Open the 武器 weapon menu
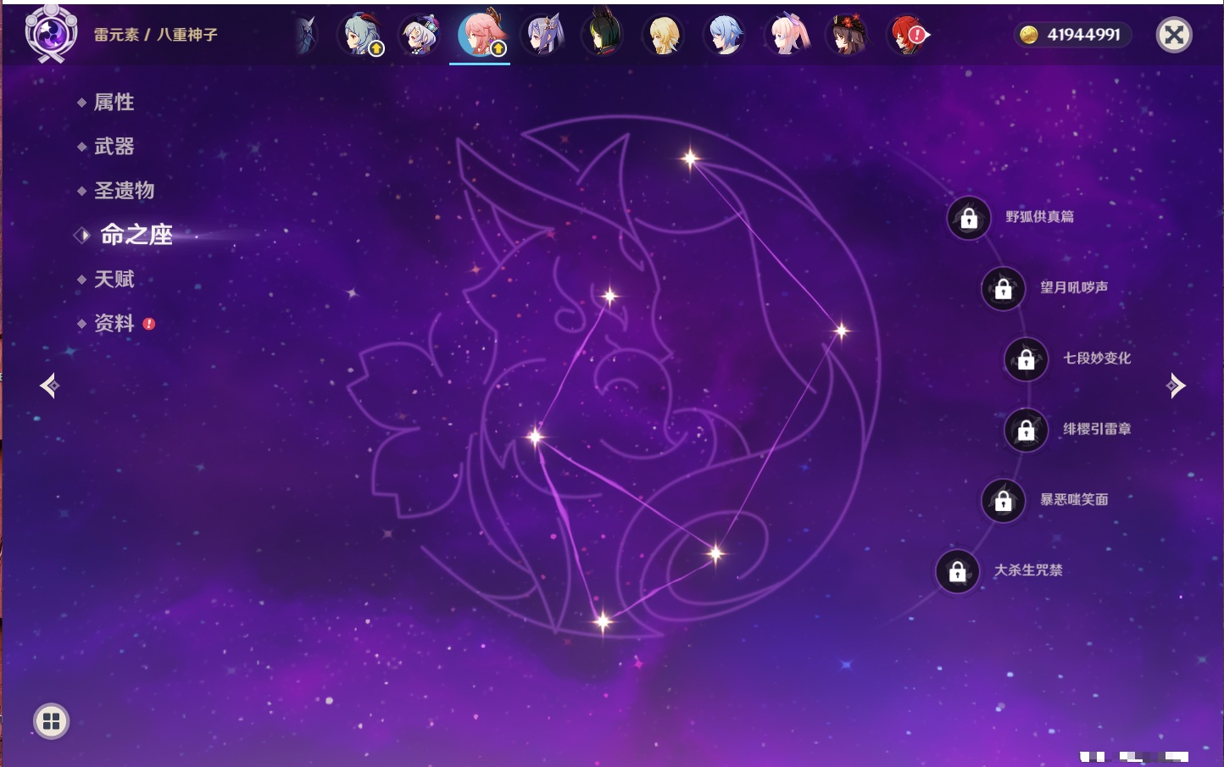Image resolution: width=1224 pixels, height=767 pixels. (114, 147)
